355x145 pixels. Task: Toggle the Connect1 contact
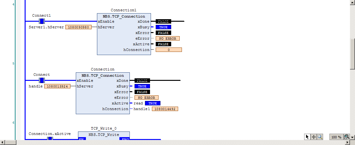point(42,21)
